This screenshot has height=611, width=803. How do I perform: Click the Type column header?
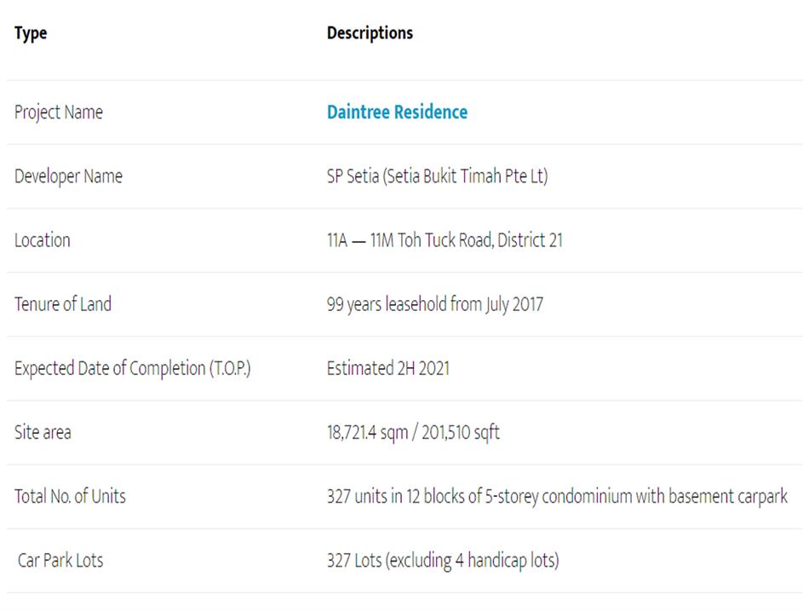point(31,33)
